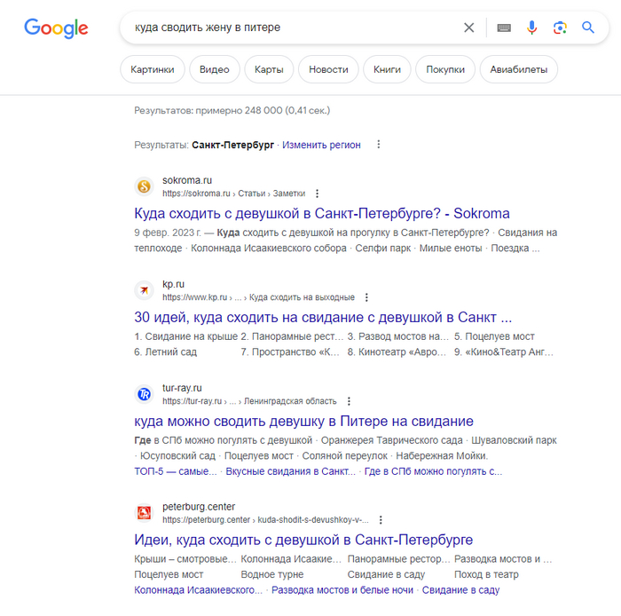Search by image with Lens icon
The image size is (621, 616).
point(560,28)
